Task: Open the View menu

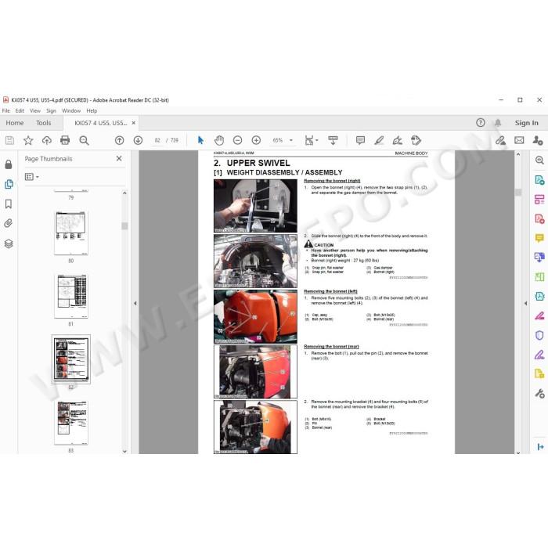Action: click(x=35, y=111)
